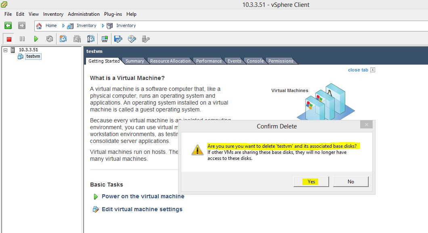Click the host server icon for 10.3.3.51
Image resolution: width=428 pixels, height=233 pixels.
tap(13, 50)
